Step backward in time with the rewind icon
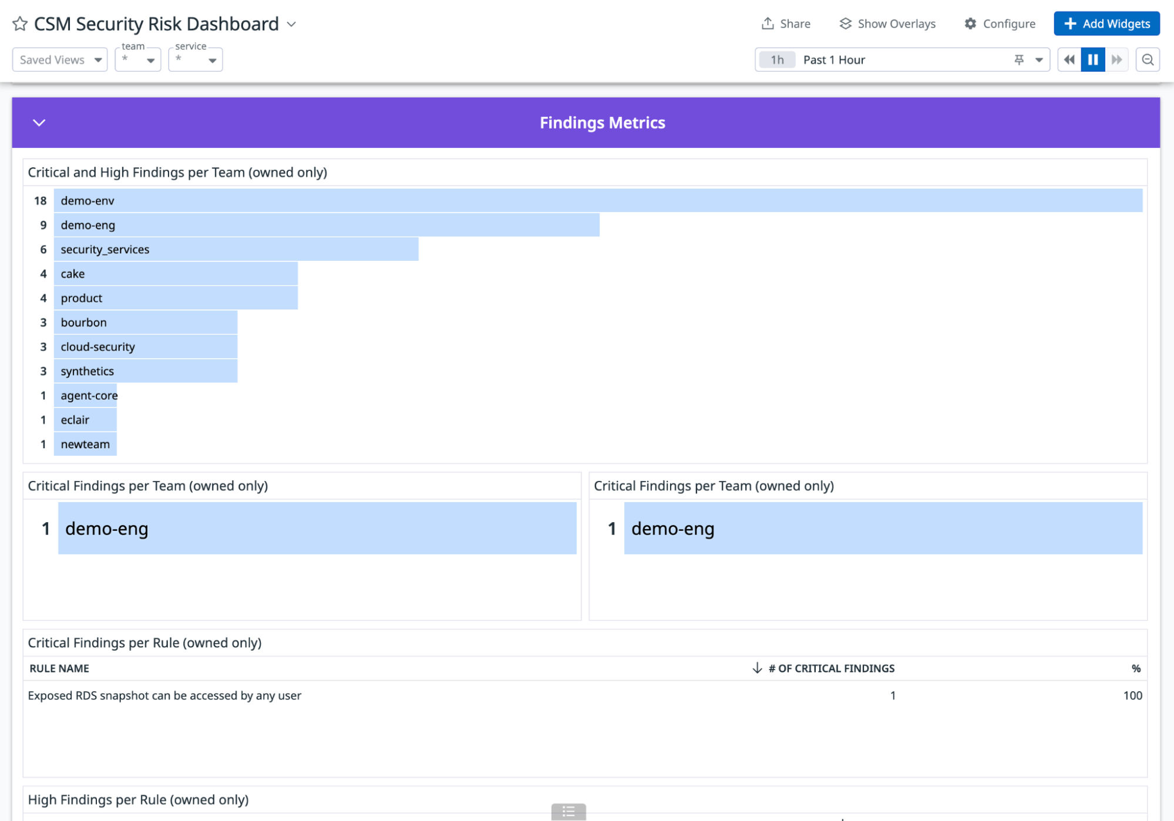Screen dimensions: 1174x821 1068,59
